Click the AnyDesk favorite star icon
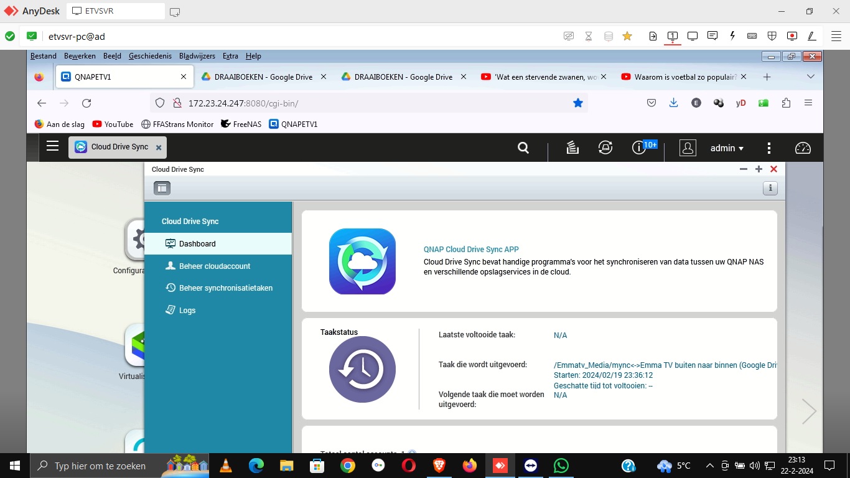 tap(627, 36)
